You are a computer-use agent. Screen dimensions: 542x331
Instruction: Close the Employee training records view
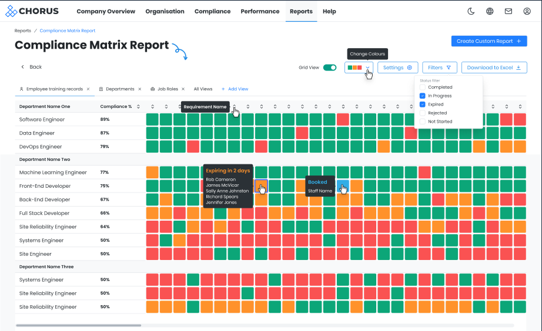(88, 89)
